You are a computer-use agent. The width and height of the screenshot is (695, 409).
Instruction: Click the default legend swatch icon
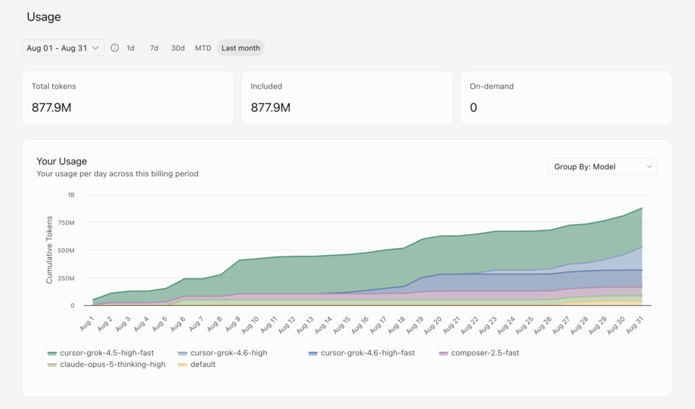(182, 365)
